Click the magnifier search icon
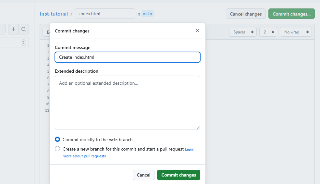 coord(24,30)
